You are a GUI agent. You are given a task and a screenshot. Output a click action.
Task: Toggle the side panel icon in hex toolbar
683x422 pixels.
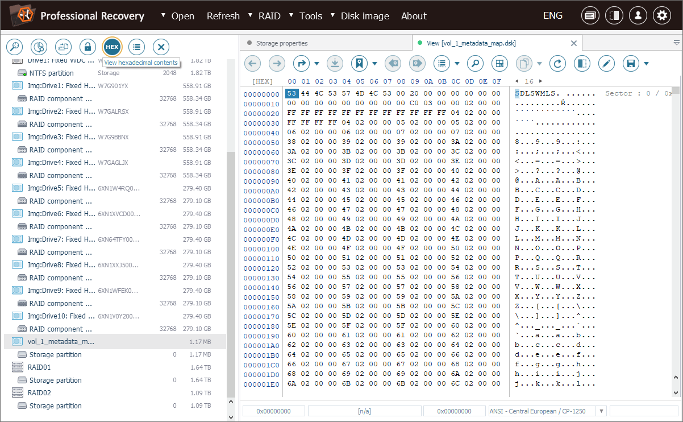pyautogui.click(x=582, y=63)
